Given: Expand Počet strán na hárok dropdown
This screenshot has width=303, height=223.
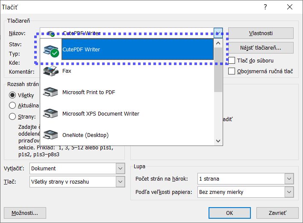Looking at the screenshot, I should 289,178.
